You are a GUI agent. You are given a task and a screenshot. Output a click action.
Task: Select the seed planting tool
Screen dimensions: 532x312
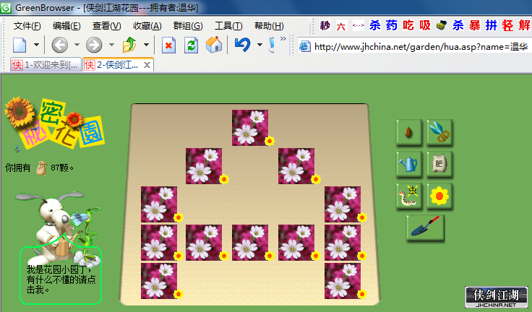tap(409, 132)
